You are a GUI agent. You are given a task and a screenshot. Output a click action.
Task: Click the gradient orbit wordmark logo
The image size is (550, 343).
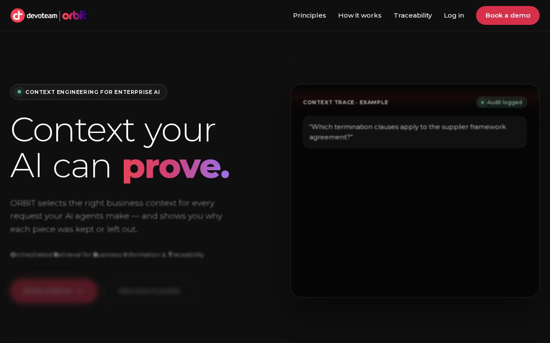[x=74, y=16]
